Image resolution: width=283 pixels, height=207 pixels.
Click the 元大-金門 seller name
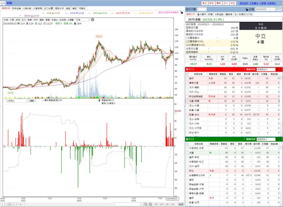[194, 166]
